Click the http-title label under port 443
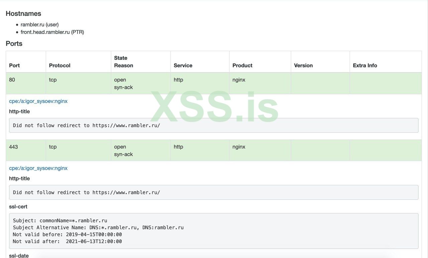 19,178
